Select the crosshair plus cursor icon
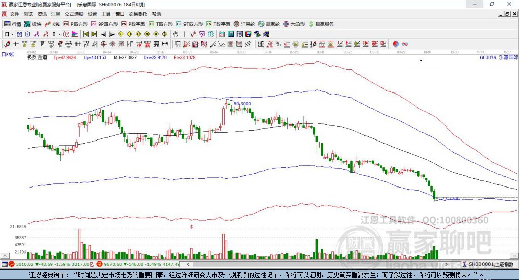519x280 pixels. [184, 34]
